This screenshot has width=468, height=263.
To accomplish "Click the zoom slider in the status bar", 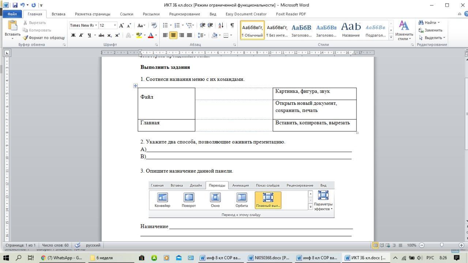I will point(442,245).
